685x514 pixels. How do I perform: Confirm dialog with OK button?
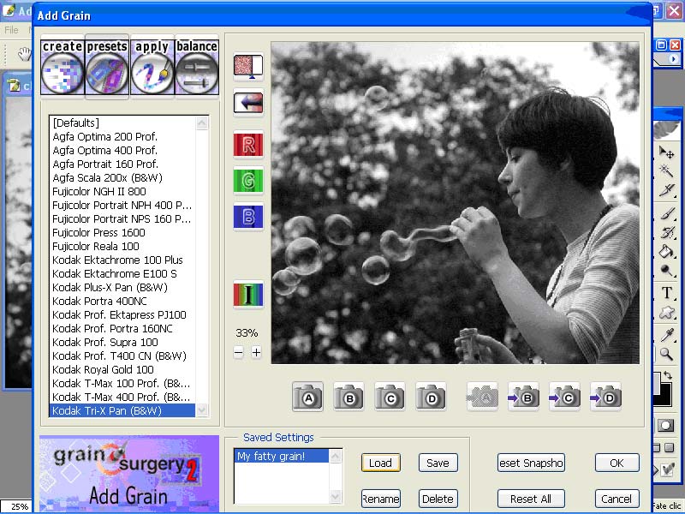click(x=616, y=463)
